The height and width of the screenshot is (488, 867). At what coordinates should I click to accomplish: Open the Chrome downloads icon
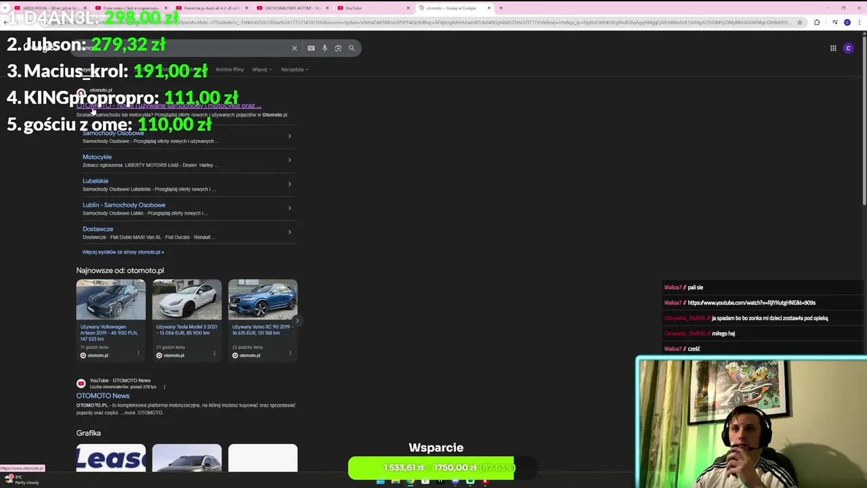click(x=836, y=22)
